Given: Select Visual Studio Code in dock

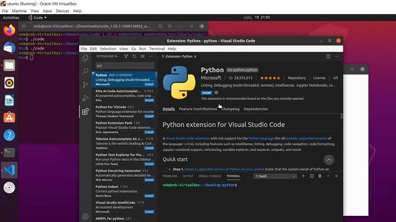Looking at the screenshot, I should coord(9,170).
